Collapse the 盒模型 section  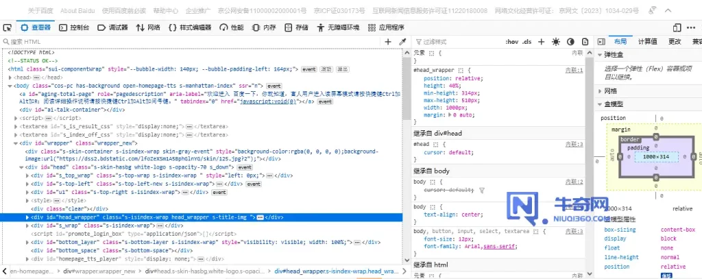[x=600, y=104]
